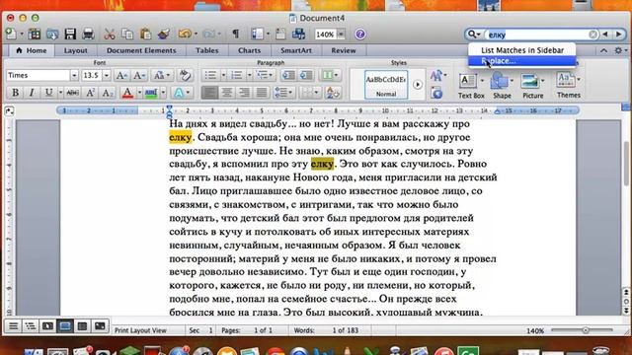Viewport: 632px width, 355px height.
Task: Center align text
Action: click(x=227, y=93)
